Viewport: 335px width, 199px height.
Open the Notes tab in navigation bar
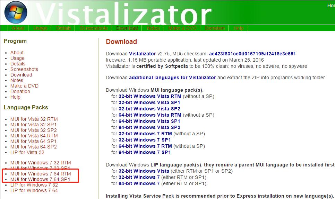click(x=153, y=28)
